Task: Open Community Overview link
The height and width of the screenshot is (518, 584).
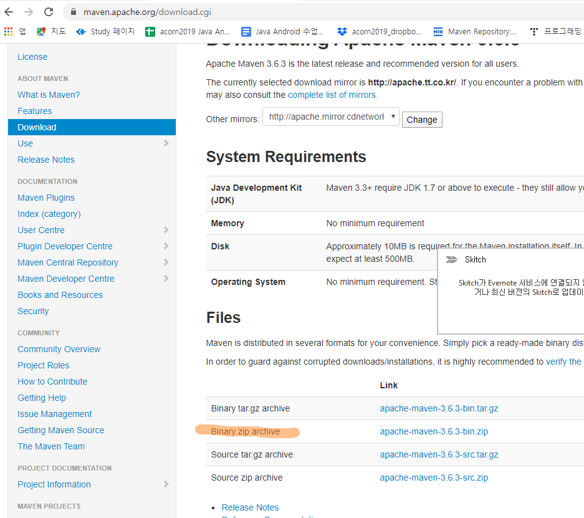Action: (x=59, y=349)
